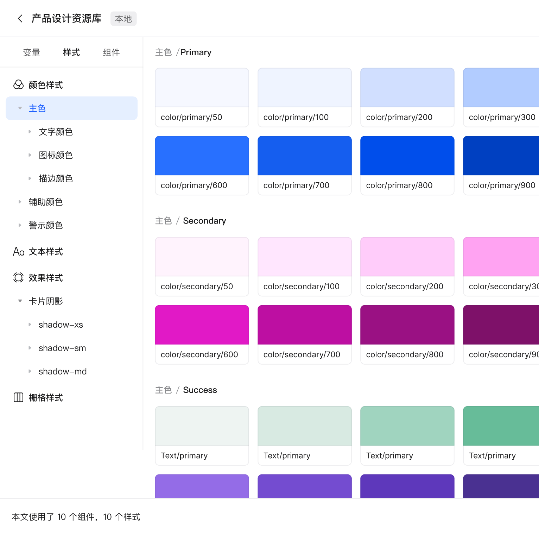Viewport: 539px width, 535px height.
Task: Select the color/primary/300 swatch
Action: click(x=501, y=97)
